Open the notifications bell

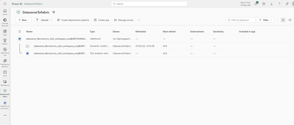click(256, 3)
